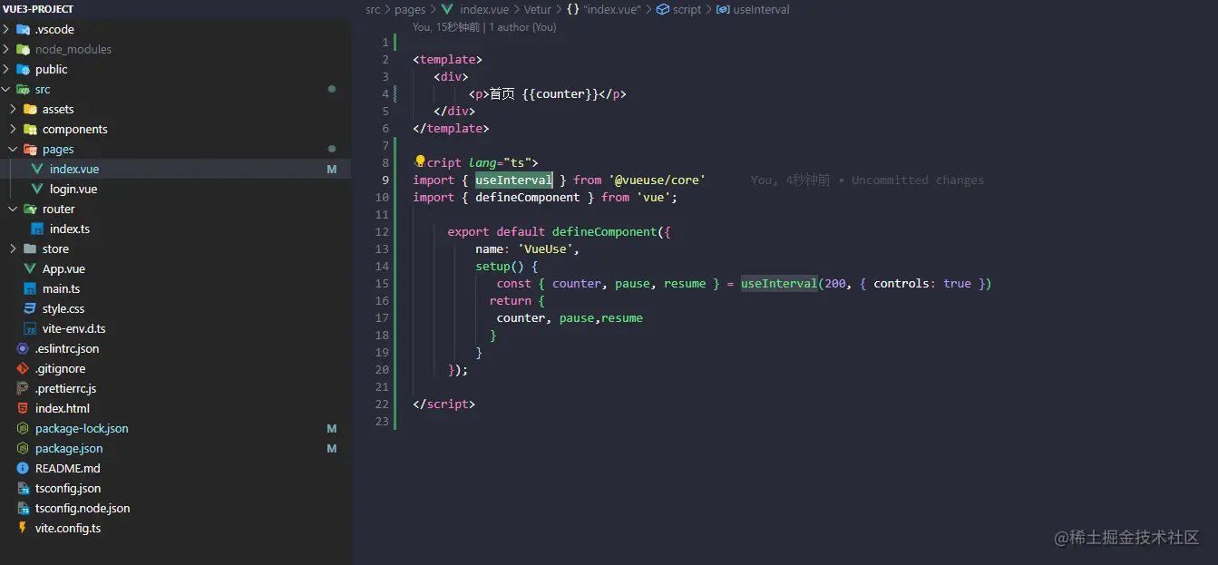1218x565 pixels.
Task: Click the highlighted useInterval import on line 9
Action: click(x=514, y=180)
